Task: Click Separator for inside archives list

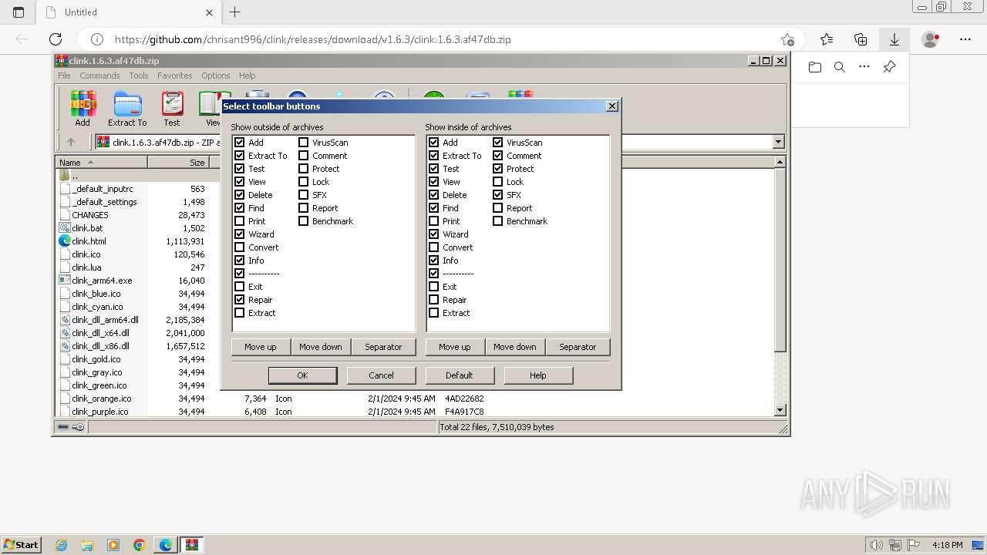Action: point(578,347)
